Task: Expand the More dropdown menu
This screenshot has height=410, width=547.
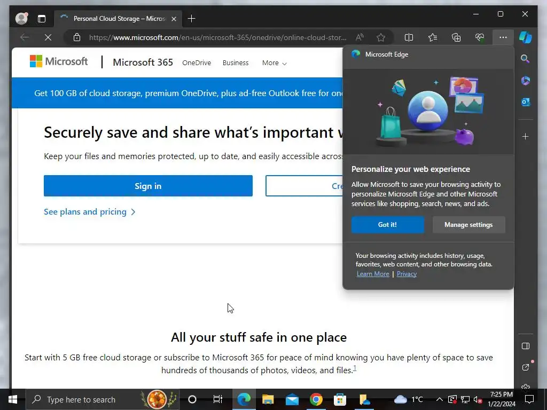Action: 275,63
